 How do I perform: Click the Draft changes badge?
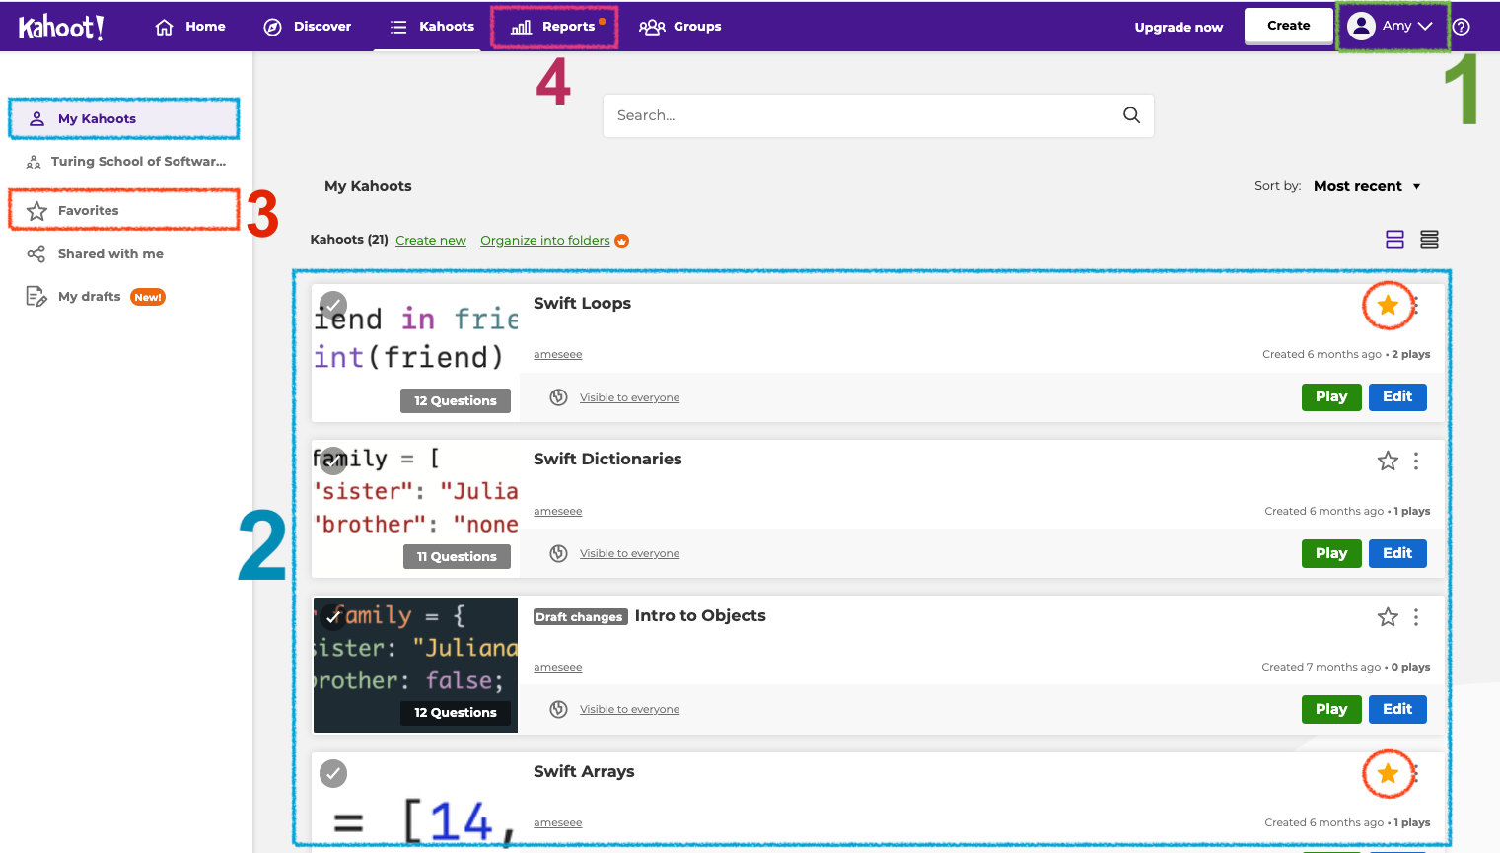tap(580, 617)
